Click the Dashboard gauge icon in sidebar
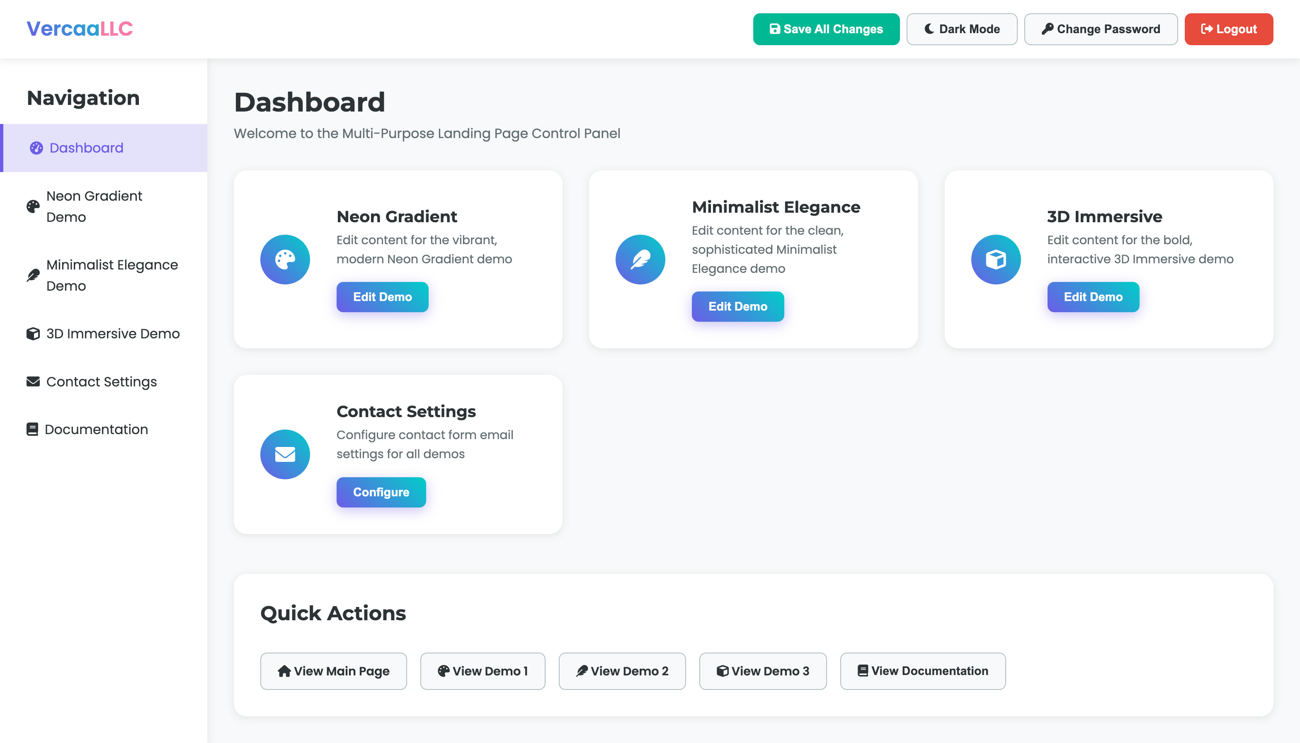1300x743 pixels. [x=36, y=148]
